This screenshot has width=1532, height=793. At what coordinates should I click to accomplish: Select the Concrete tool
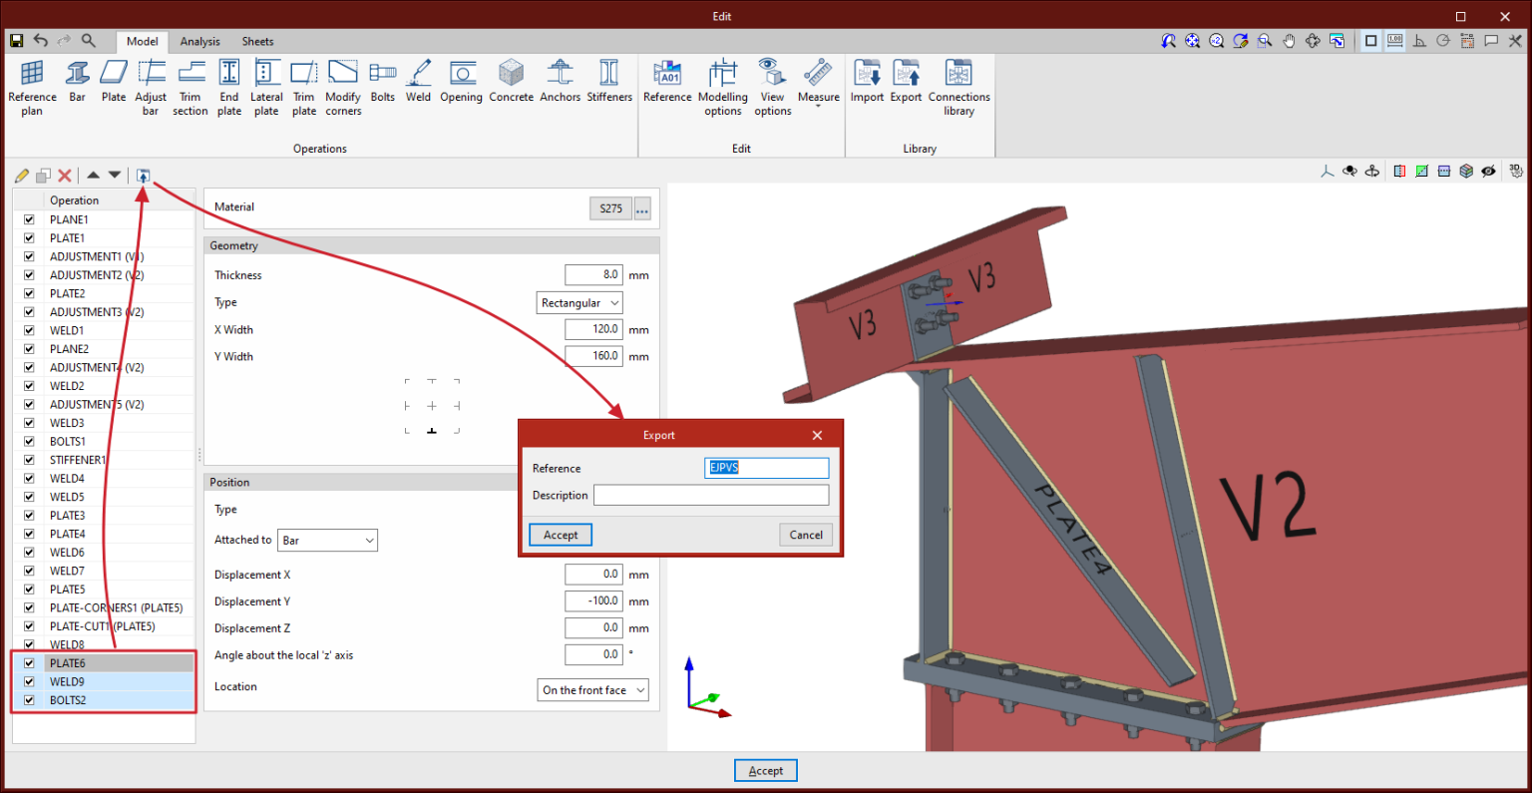pos(512,82)
